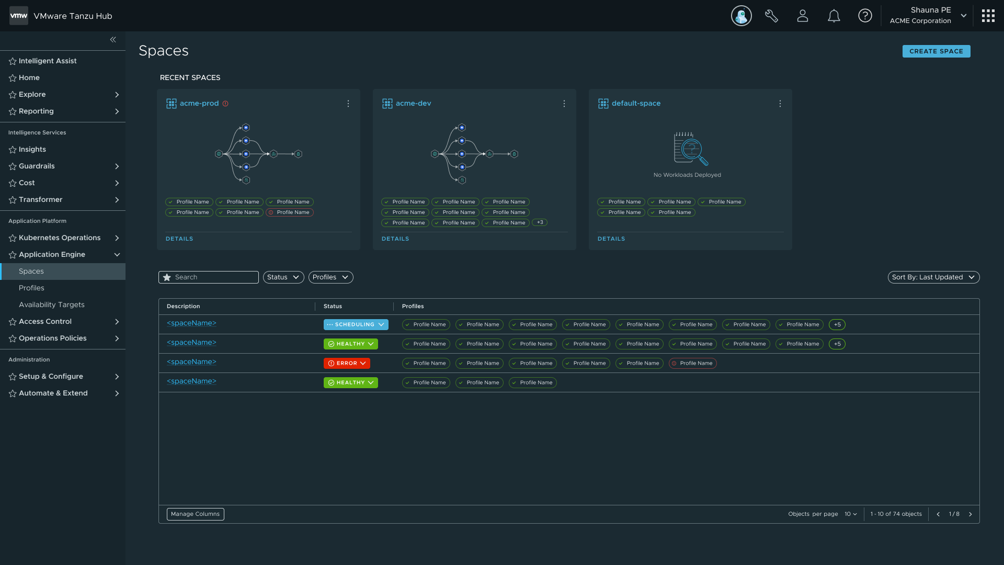The image size is (1004, 565).
Task: Sort by the Description column header
Action: point(184,307)
